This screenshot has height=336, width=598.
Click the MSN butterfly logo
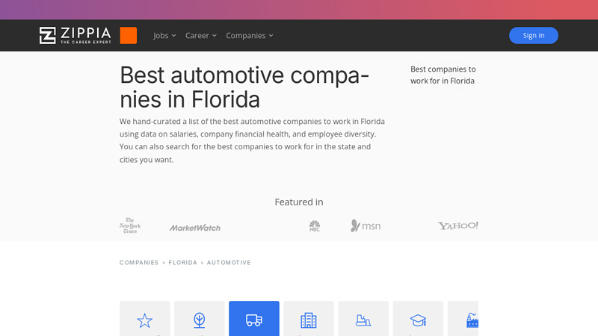click(x=366, y=226)
